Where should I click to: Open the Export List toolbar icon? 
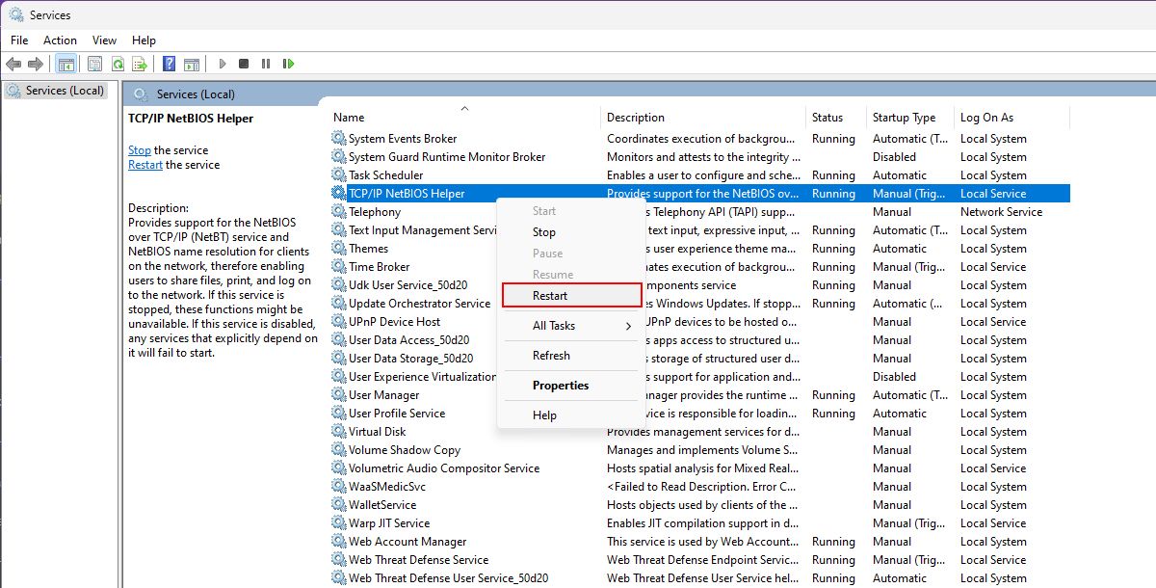click(x=141, y=64)
